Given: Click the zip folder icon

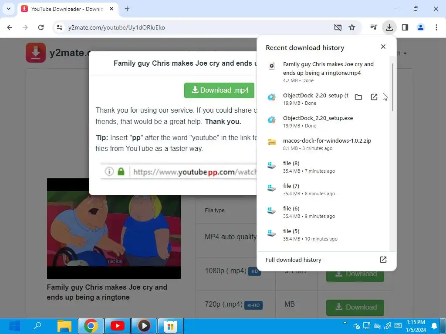Looking at the screenshot, I should coord(272,142).
